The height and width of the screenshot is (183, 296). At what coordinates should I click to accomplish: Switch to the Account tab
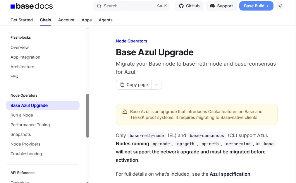coord(66,20)
